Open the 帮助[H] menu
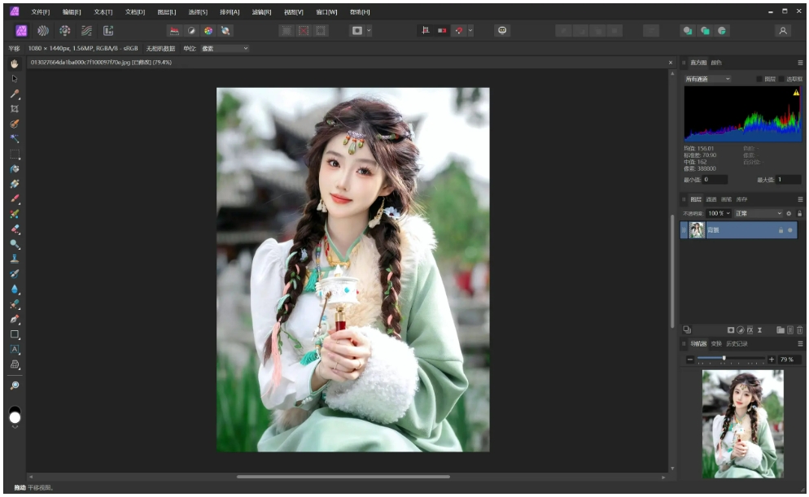Screen dimensions: 809x497 point(360,12)
